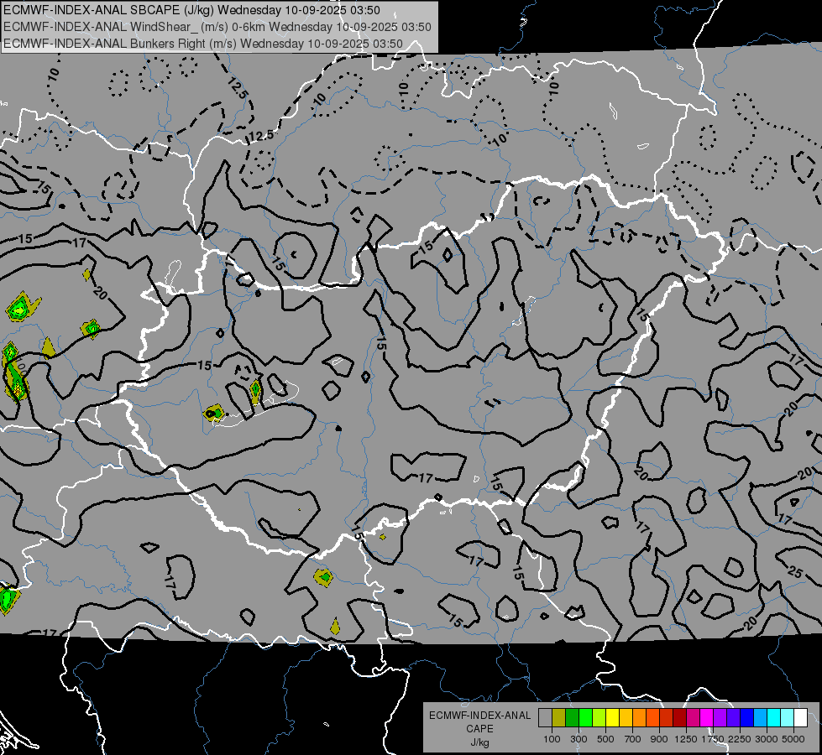Screen dimensions: 822x755
Task: Click the ECMWF-INDEX-ANAL legend heading
Action: point(479,716)
